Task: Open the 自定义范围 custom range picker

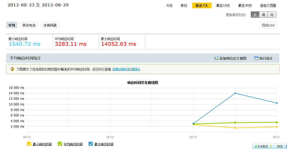Action: [x=268, y=5]
